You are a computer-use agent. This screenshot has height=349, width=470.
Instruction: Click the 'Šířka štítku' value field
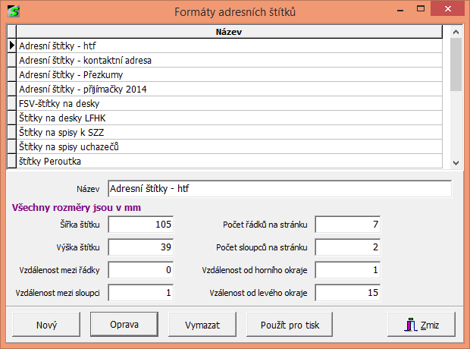(x=142, y=225)
